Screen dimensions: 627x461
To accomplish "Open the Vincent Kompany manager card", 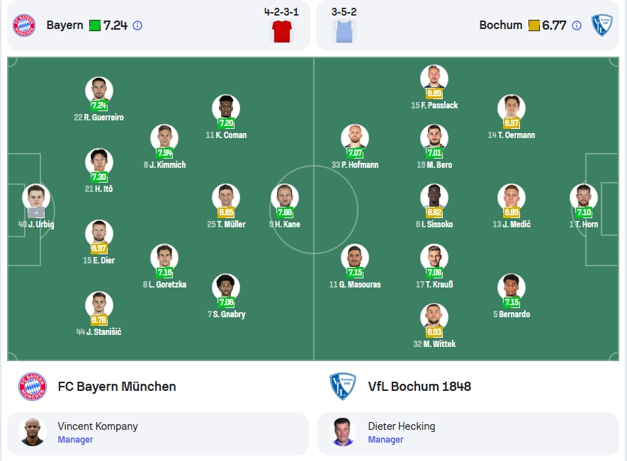I will (x=158, y=433).
